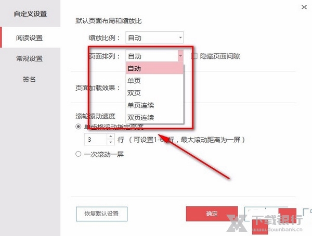Select 自动 in the page layout list
312x236 pixels.
tap(154, 68)
